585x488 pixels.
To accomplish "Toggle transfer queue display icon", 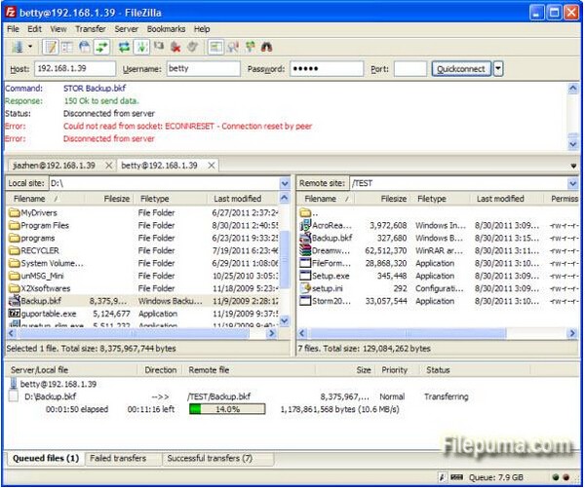I will [99, 47].
